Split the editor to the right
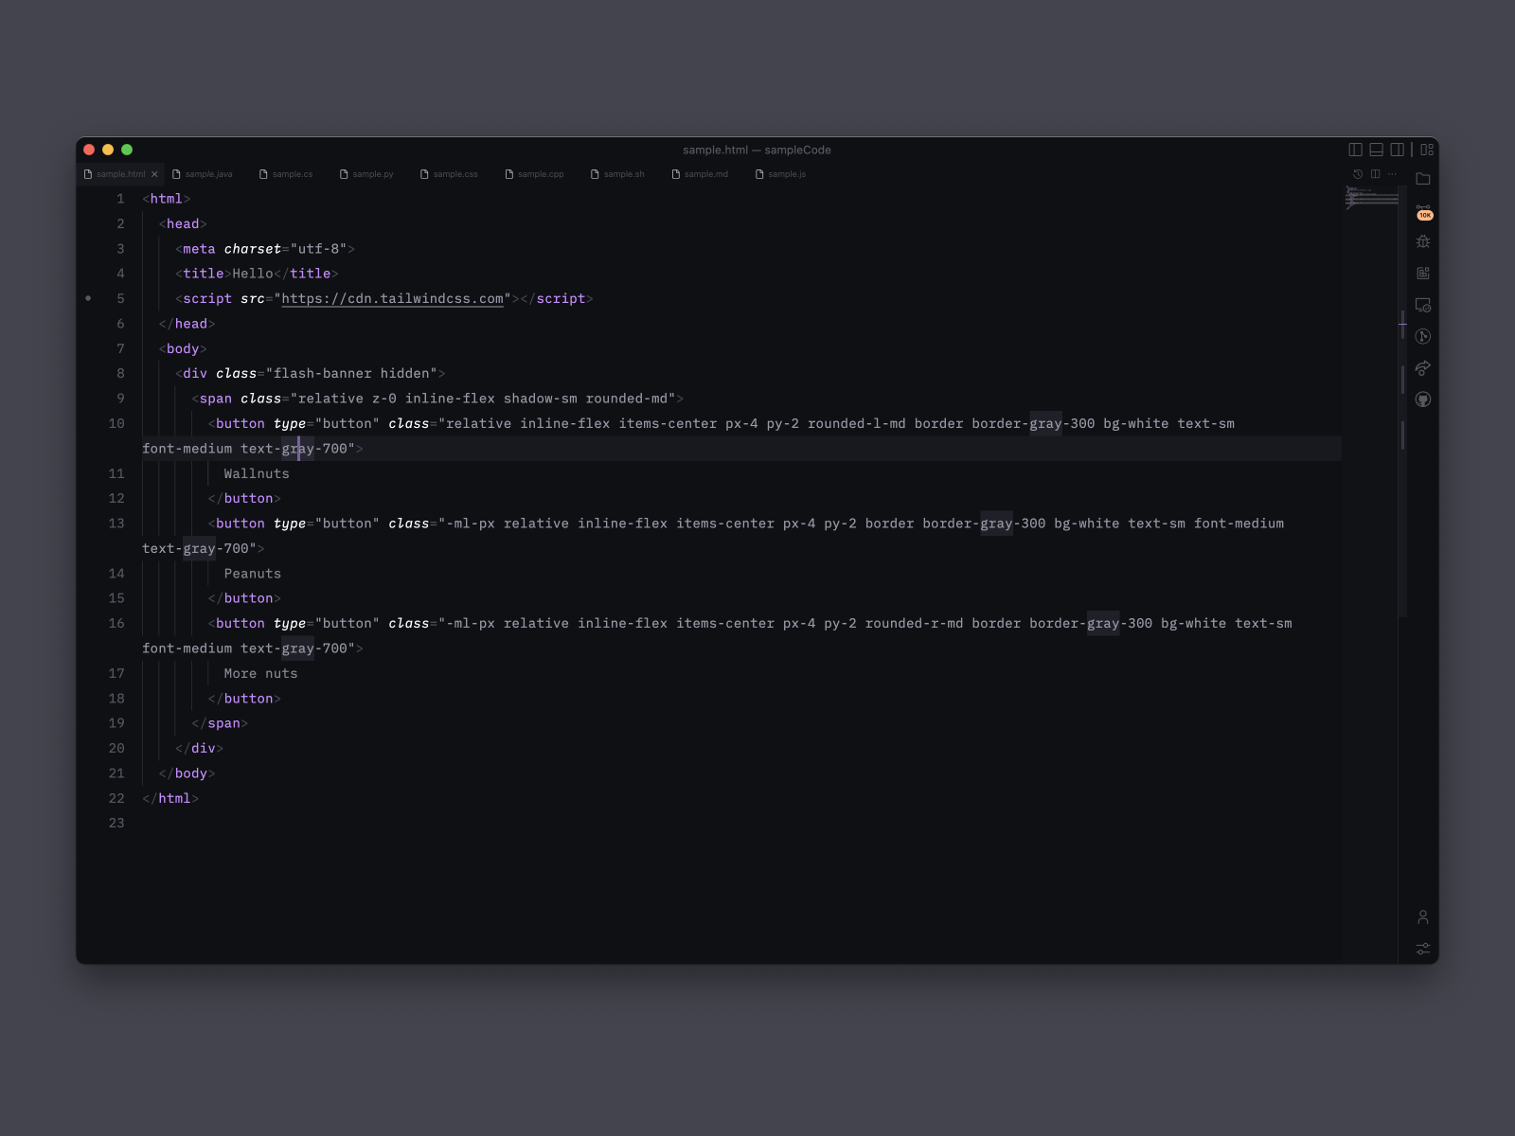Screen dimensions: 1515x1136 pyautogui.click(x=1375, y=174)
